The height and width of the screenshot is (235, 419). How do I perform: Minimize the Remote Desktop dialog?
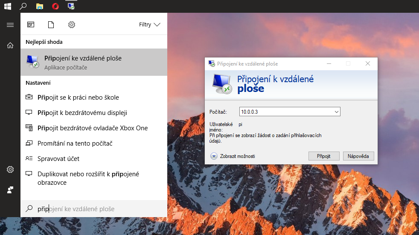tap(329, 63)
